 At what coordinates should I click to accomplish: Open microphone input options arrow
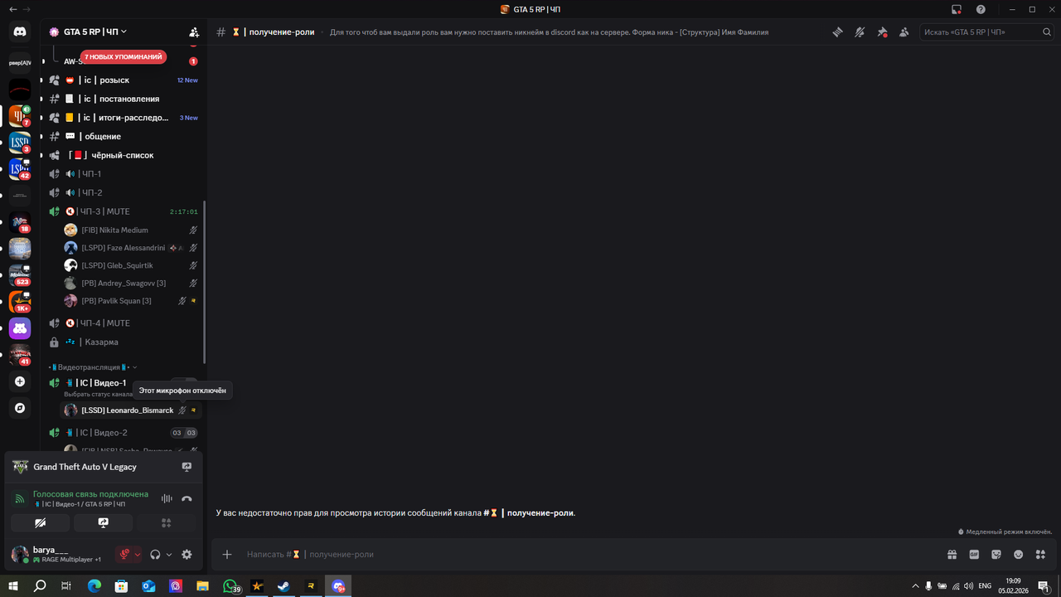point(138,555)
